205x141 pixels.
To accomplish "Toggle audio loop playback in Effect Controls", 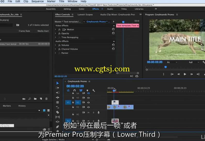I will tap(131, 76).
